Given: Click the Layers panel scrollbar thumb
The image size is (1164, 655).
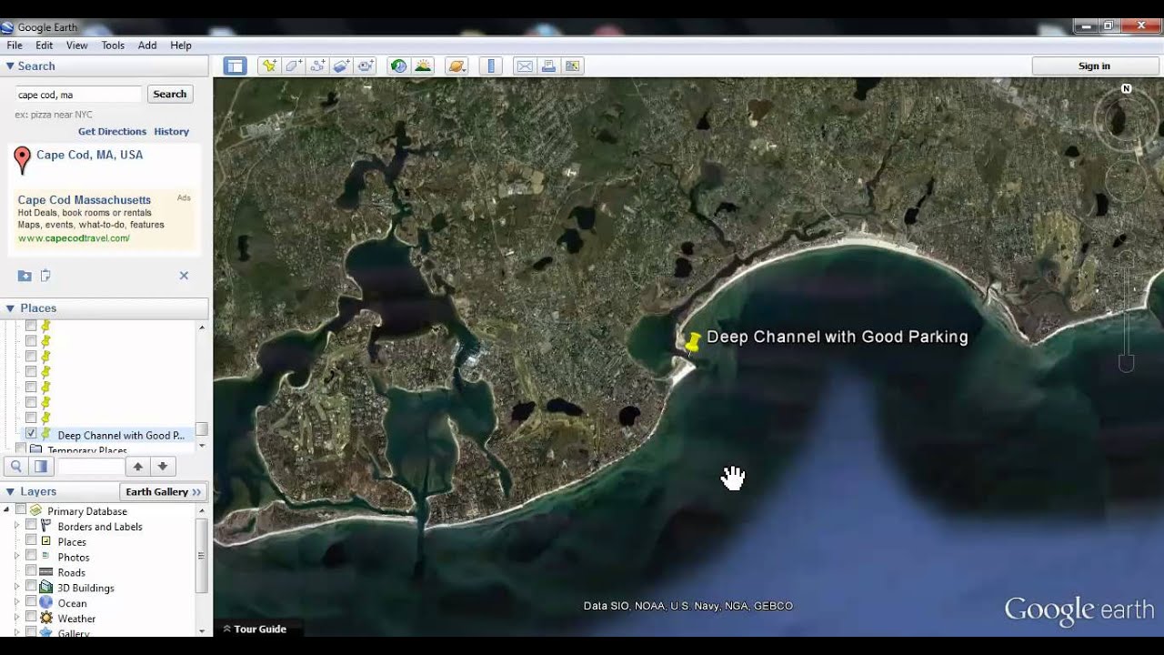Looking at the screenshot, I should click(x=202, y=557).
